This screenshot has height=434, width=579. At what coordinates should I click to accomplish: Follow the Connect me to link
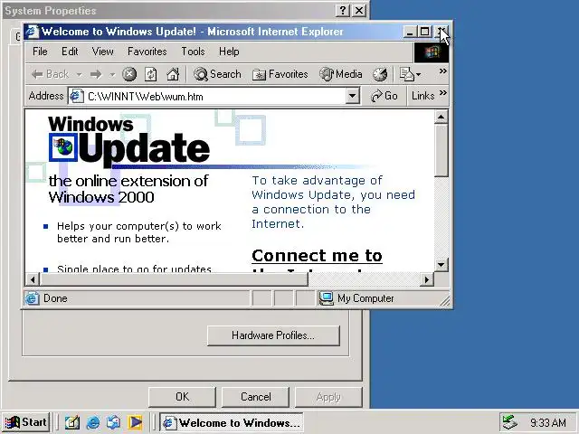pos(317,255)
